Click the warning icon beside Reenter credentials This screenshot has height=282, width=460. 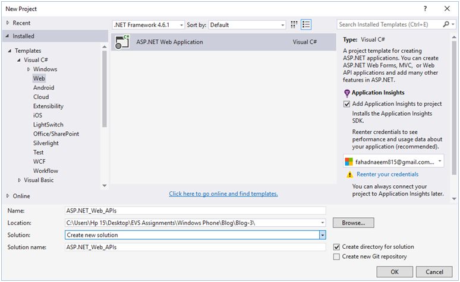(349, 175)
